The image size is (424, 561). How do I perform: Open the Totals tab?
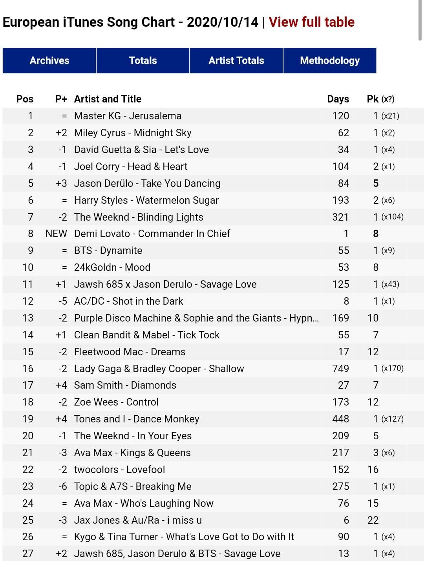pos(143,60)
